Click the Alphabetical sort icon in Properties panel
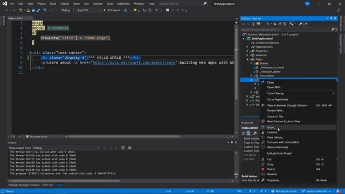345x194 pixels. tap(249, 133)
